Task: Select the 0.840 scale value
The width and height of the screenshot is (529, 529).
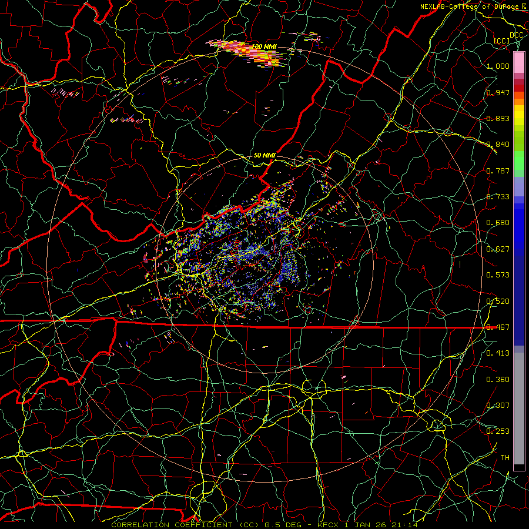Action: click(498, 145)
